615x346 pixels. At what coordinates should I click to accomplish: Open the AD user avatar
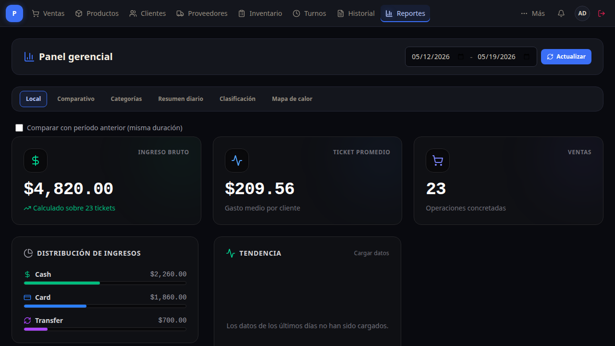pyautogui.click(x=582, y=13)
